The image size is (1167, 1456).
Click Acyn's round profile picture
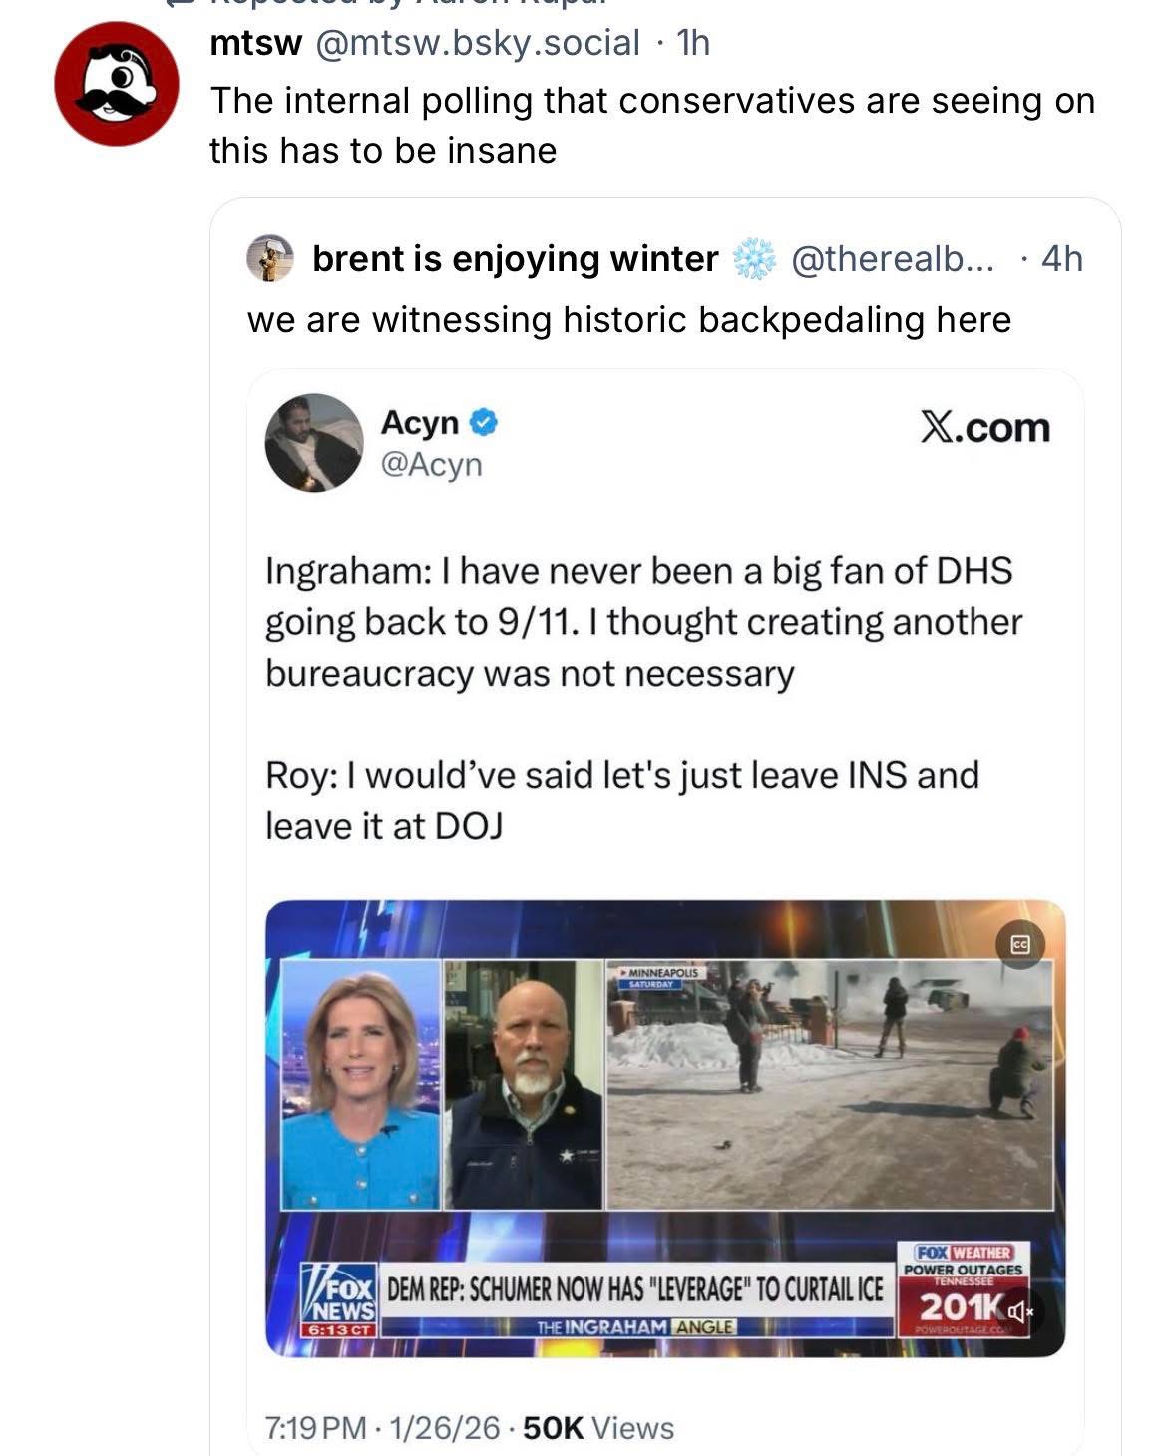click(314, 443)
